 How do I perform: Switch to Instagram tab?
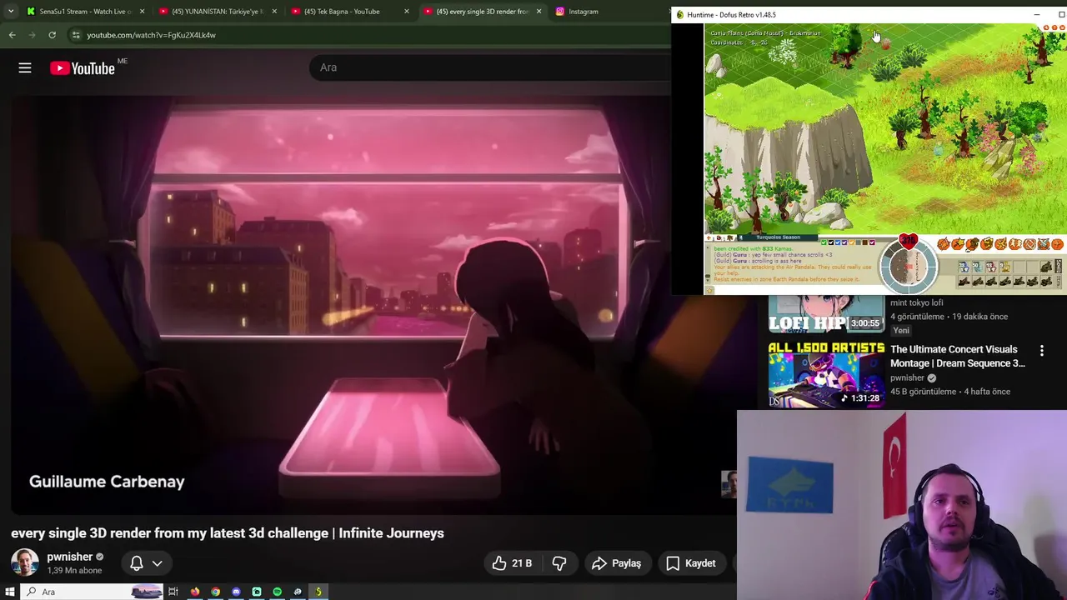584,11
